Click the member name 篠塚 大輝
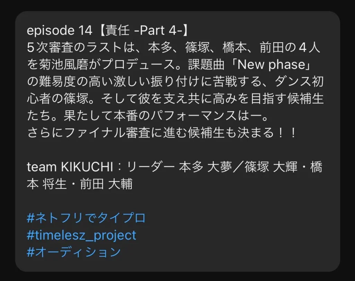355x281 pixels. (271, 167)
